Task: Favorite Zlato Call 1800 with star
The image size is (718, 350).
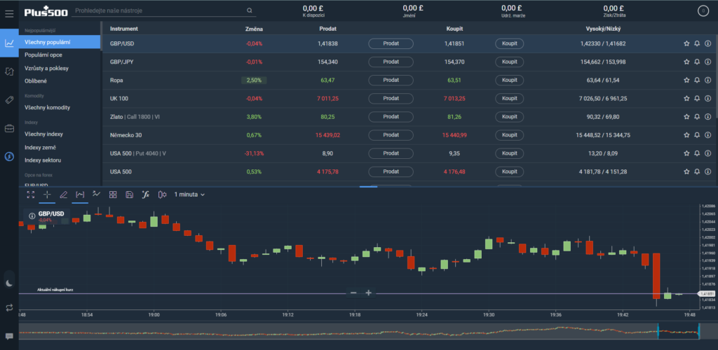Action: (x=686, y=116)
